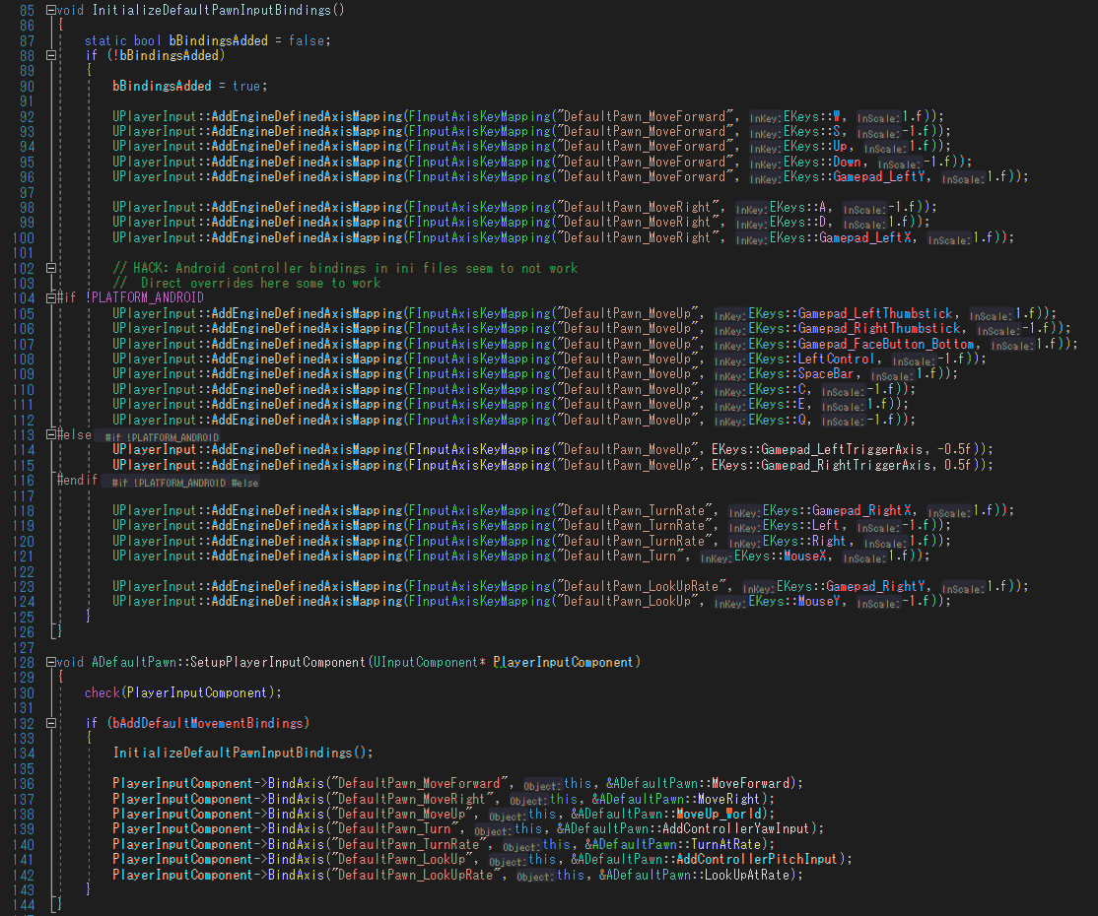Click the InitializeDefaultPawnInputBindings() call on line 134

click(242, 752)
